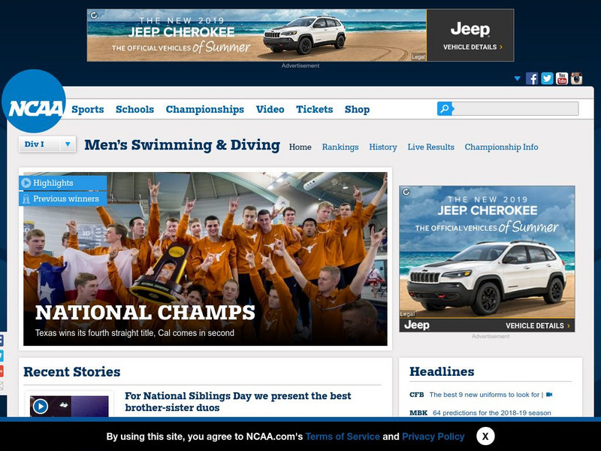Open the Terms of Service link
Screen dimensions: 601x451
[343, 437]
